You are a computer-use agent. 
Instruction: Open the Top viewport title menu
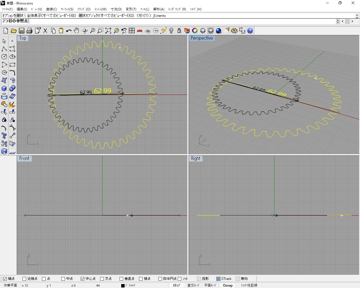click(23, 38)
